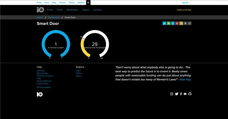The image size is (228, 119).
Task: Open the Feeds navigation item
Action: 60,10
